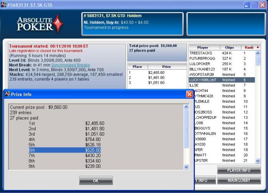Image resolution: width=268 pixels, height=193 pixels.
Task: Click OK in the Prize Info dialog
Action: [96, 180]
